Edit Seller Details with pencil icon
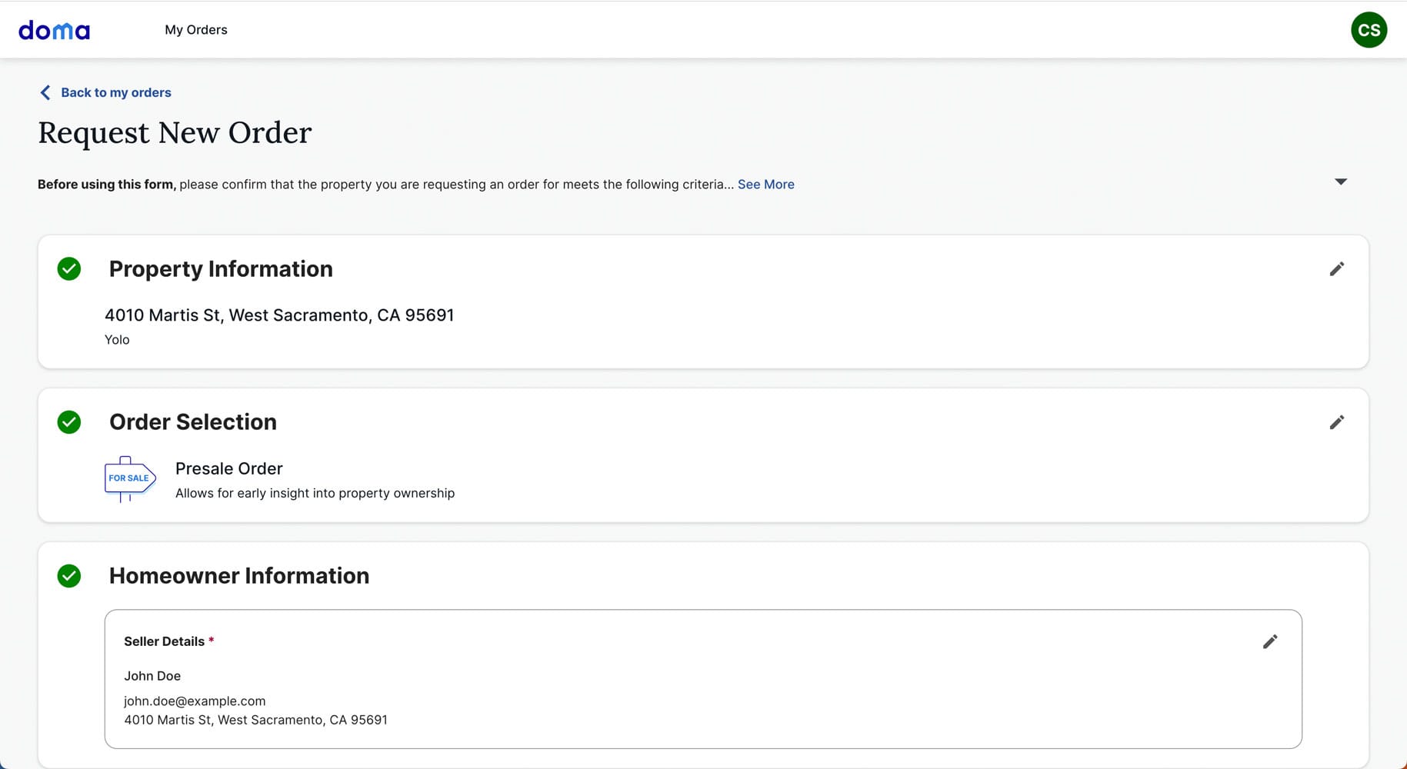 point(1270,641)
